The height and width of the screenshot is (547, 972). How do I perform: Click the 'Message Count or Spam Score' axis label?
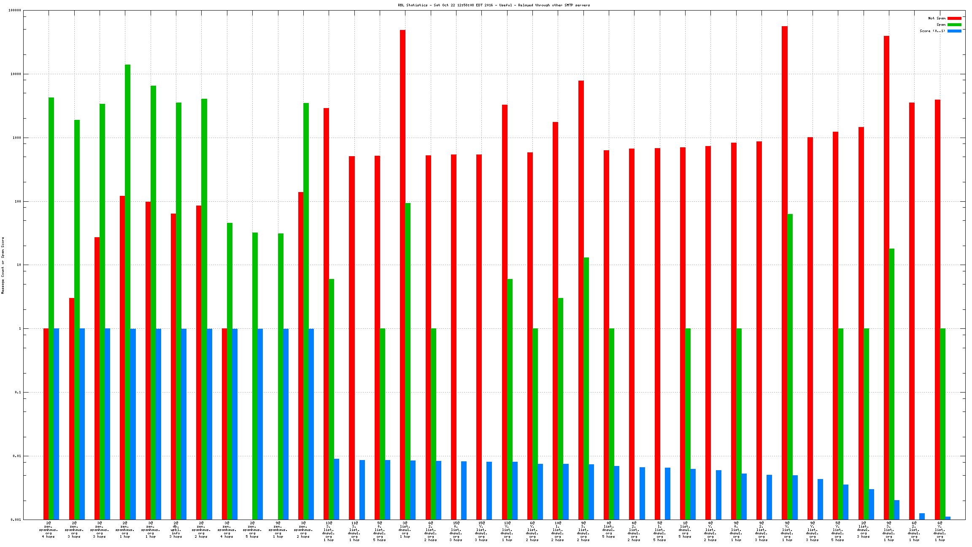click(3, 265)
